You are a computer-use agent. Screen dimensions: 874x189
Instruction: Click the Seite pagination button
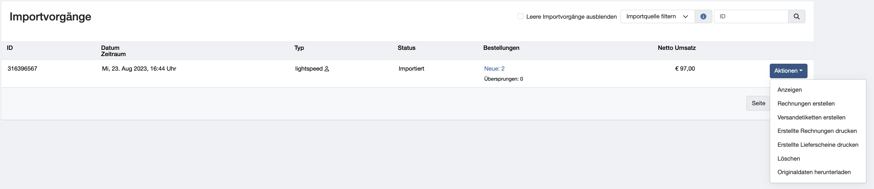pyautogui.click(x=758, y=103)
